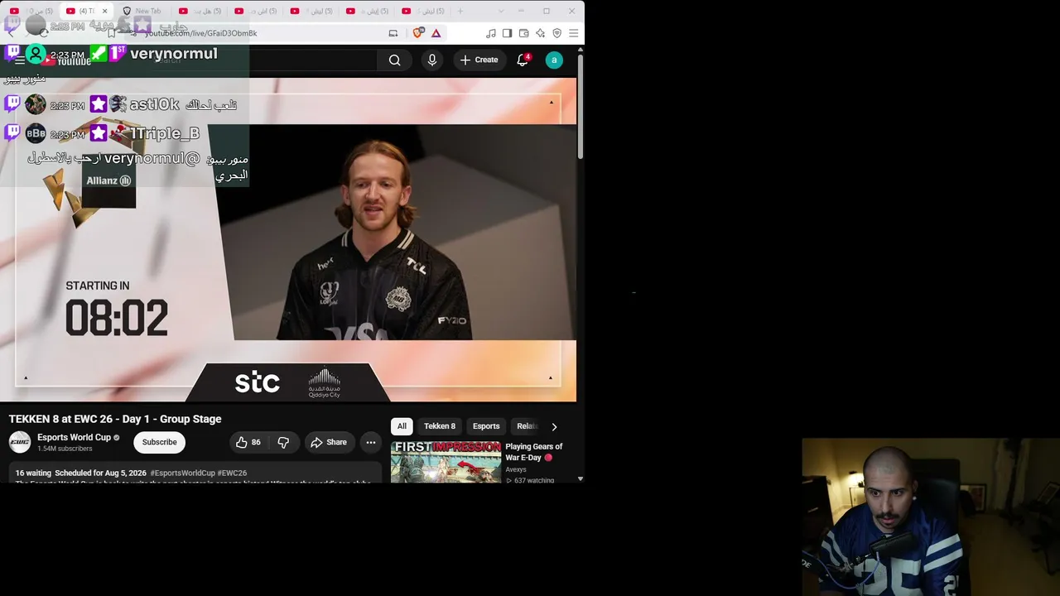Maximize the browser window
Viewport: 1060px width, 596px height.
(x=547, y=11)
